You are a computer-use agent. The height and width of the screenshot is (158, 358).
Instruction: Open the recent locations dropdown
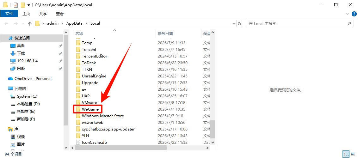click(x=23, y=23)
